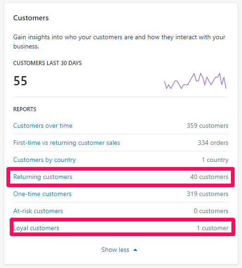View the At-risk customers report

click(38, 211)
